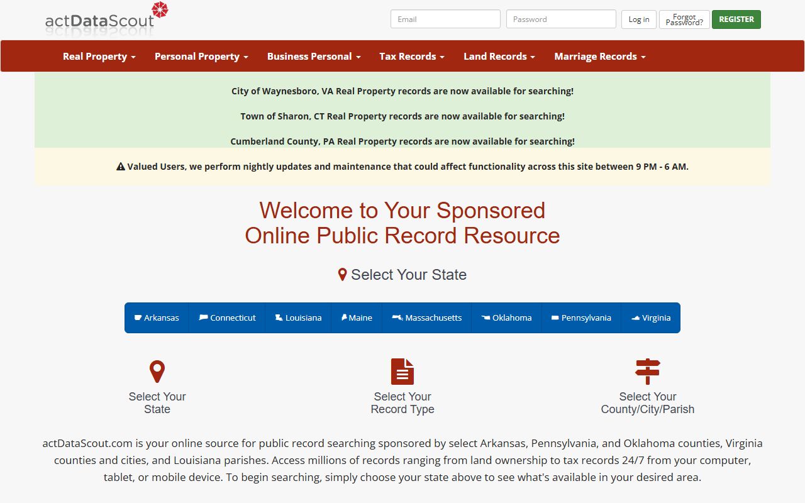Select the Connecticut state button
Image resolution: width=805 pixels, height=503 pixels.
[x=227, y=318]
